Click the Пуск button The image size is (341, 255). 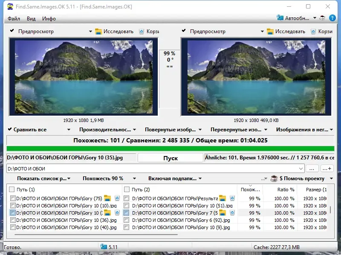[x=170, y=158]
